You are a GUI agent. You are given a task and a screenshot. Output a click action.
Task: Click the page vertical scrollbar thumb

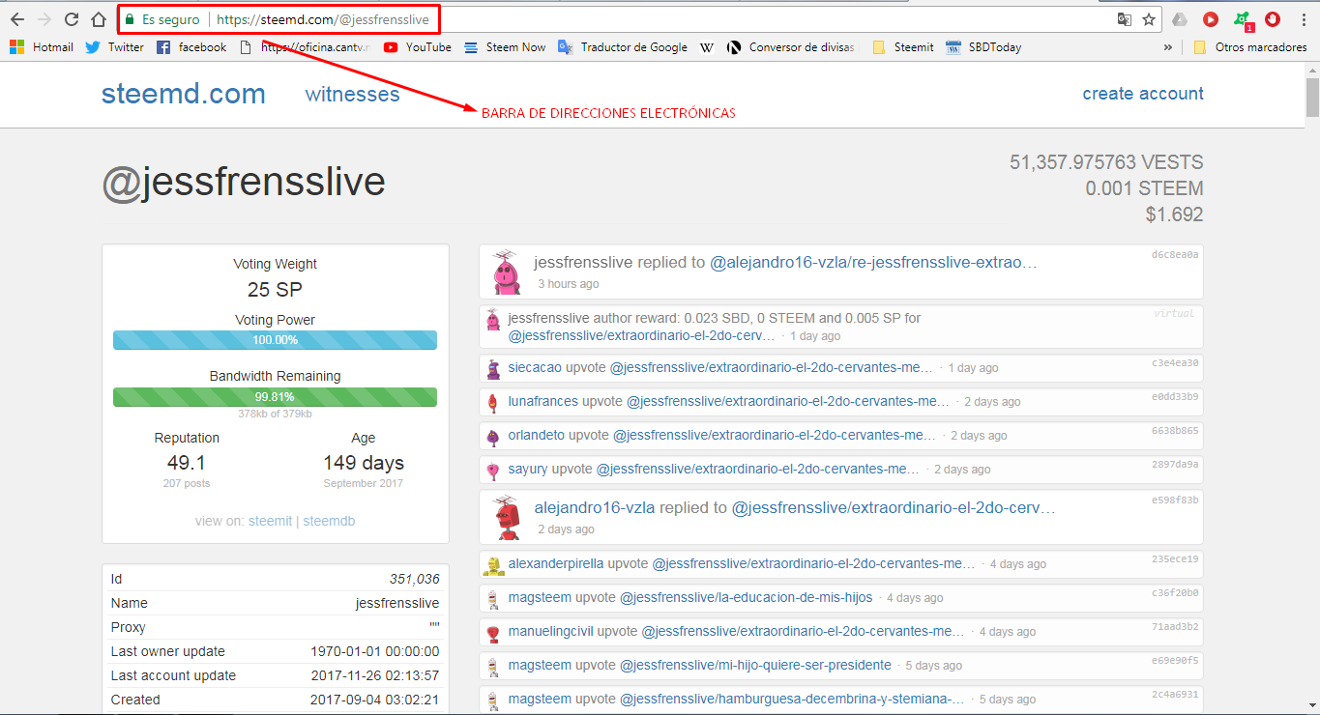click(x=1312, y=98)
